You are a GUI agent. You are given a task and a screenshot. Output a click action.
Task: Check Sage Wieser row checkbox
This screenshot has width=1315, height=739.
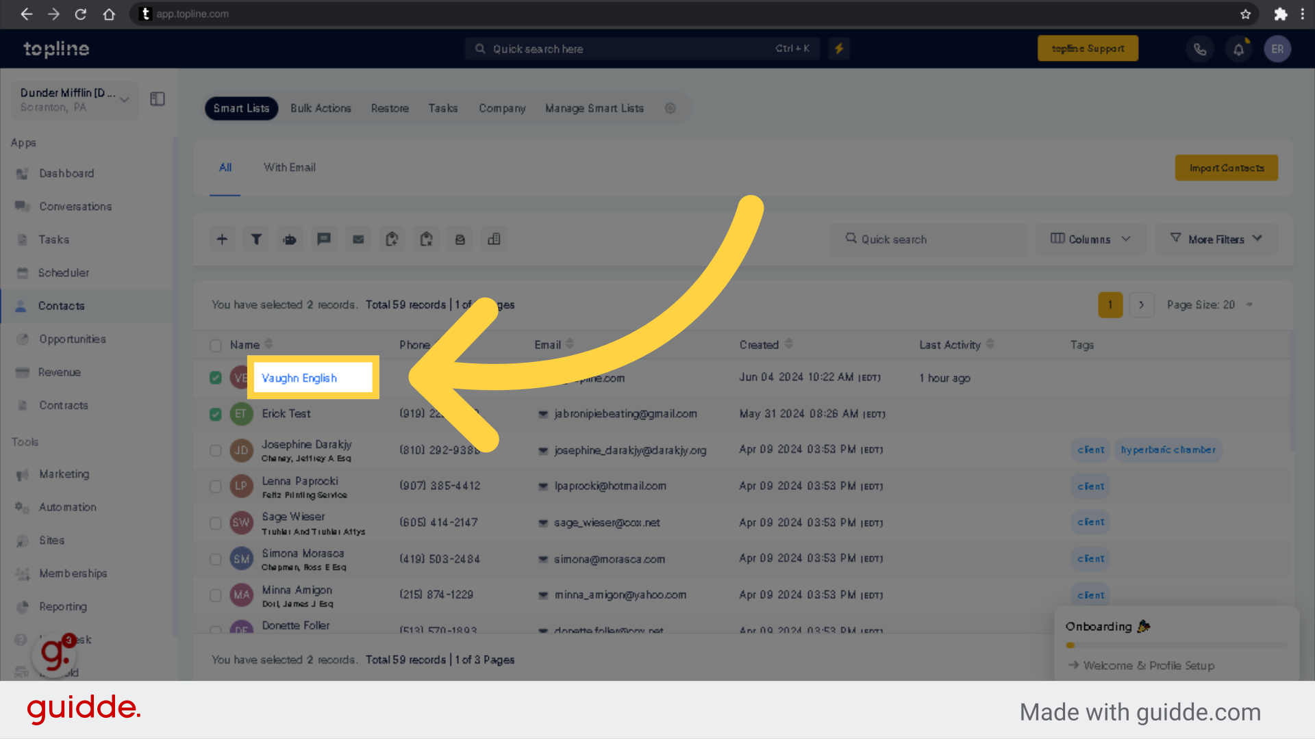[x=216, y=523]
